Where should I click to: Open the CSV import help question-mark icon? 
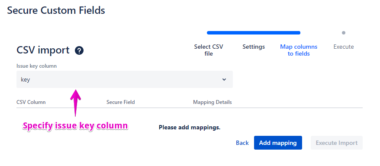(x=79, y=51)
